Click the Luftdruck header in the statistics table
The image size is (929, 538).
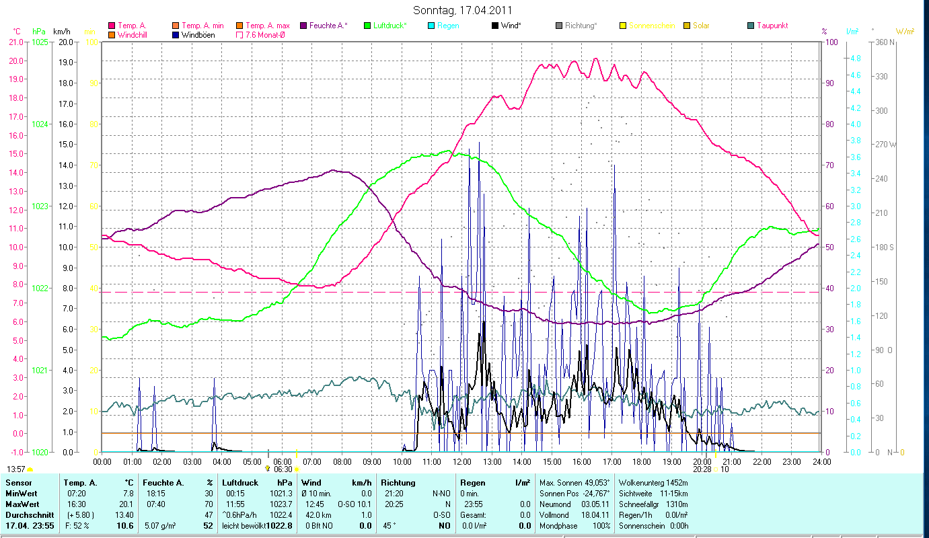pyautogui.click(x=239, y=483)
